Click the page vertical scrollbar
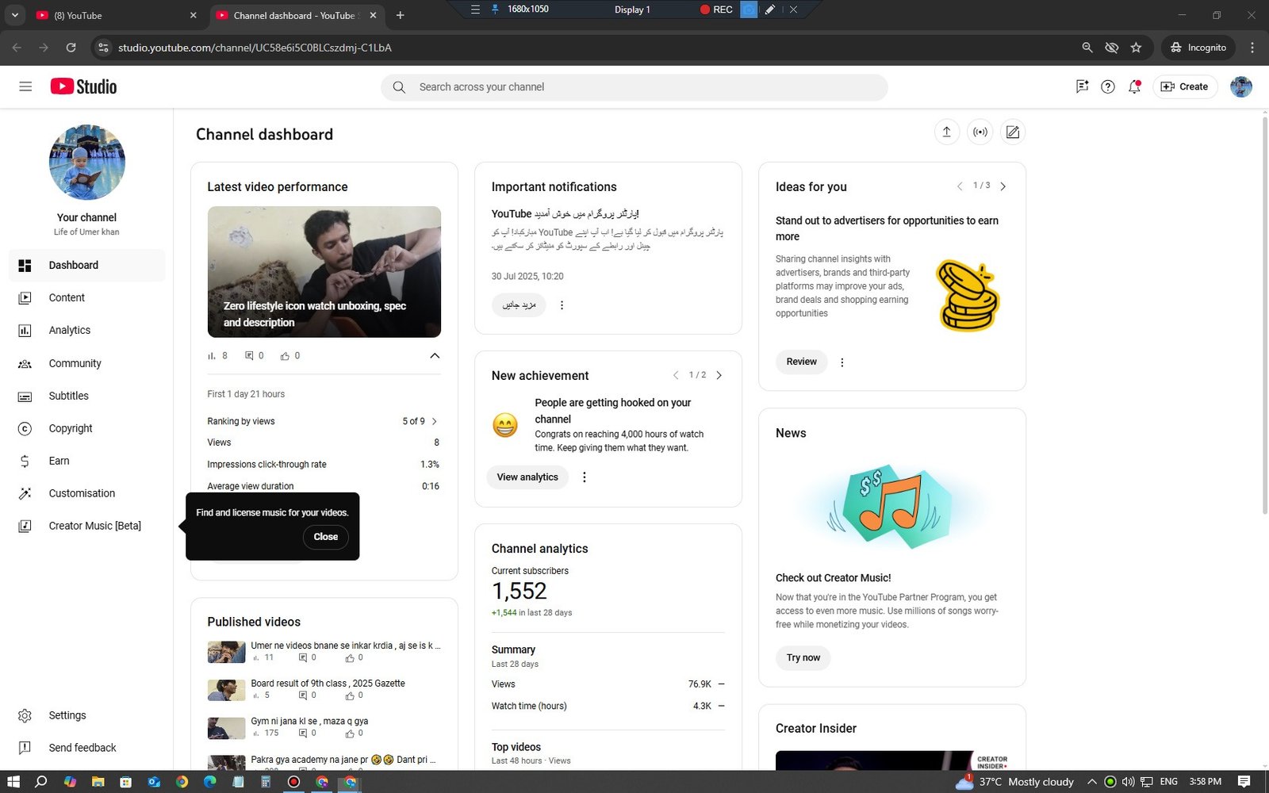 point(1264,317)
